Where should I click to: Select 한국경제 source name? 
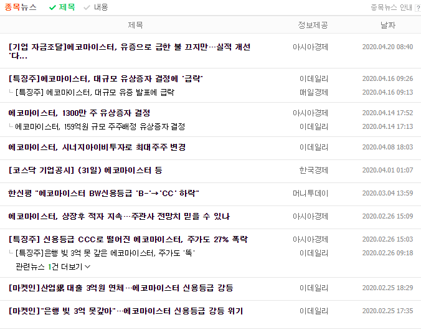(314, 170)
